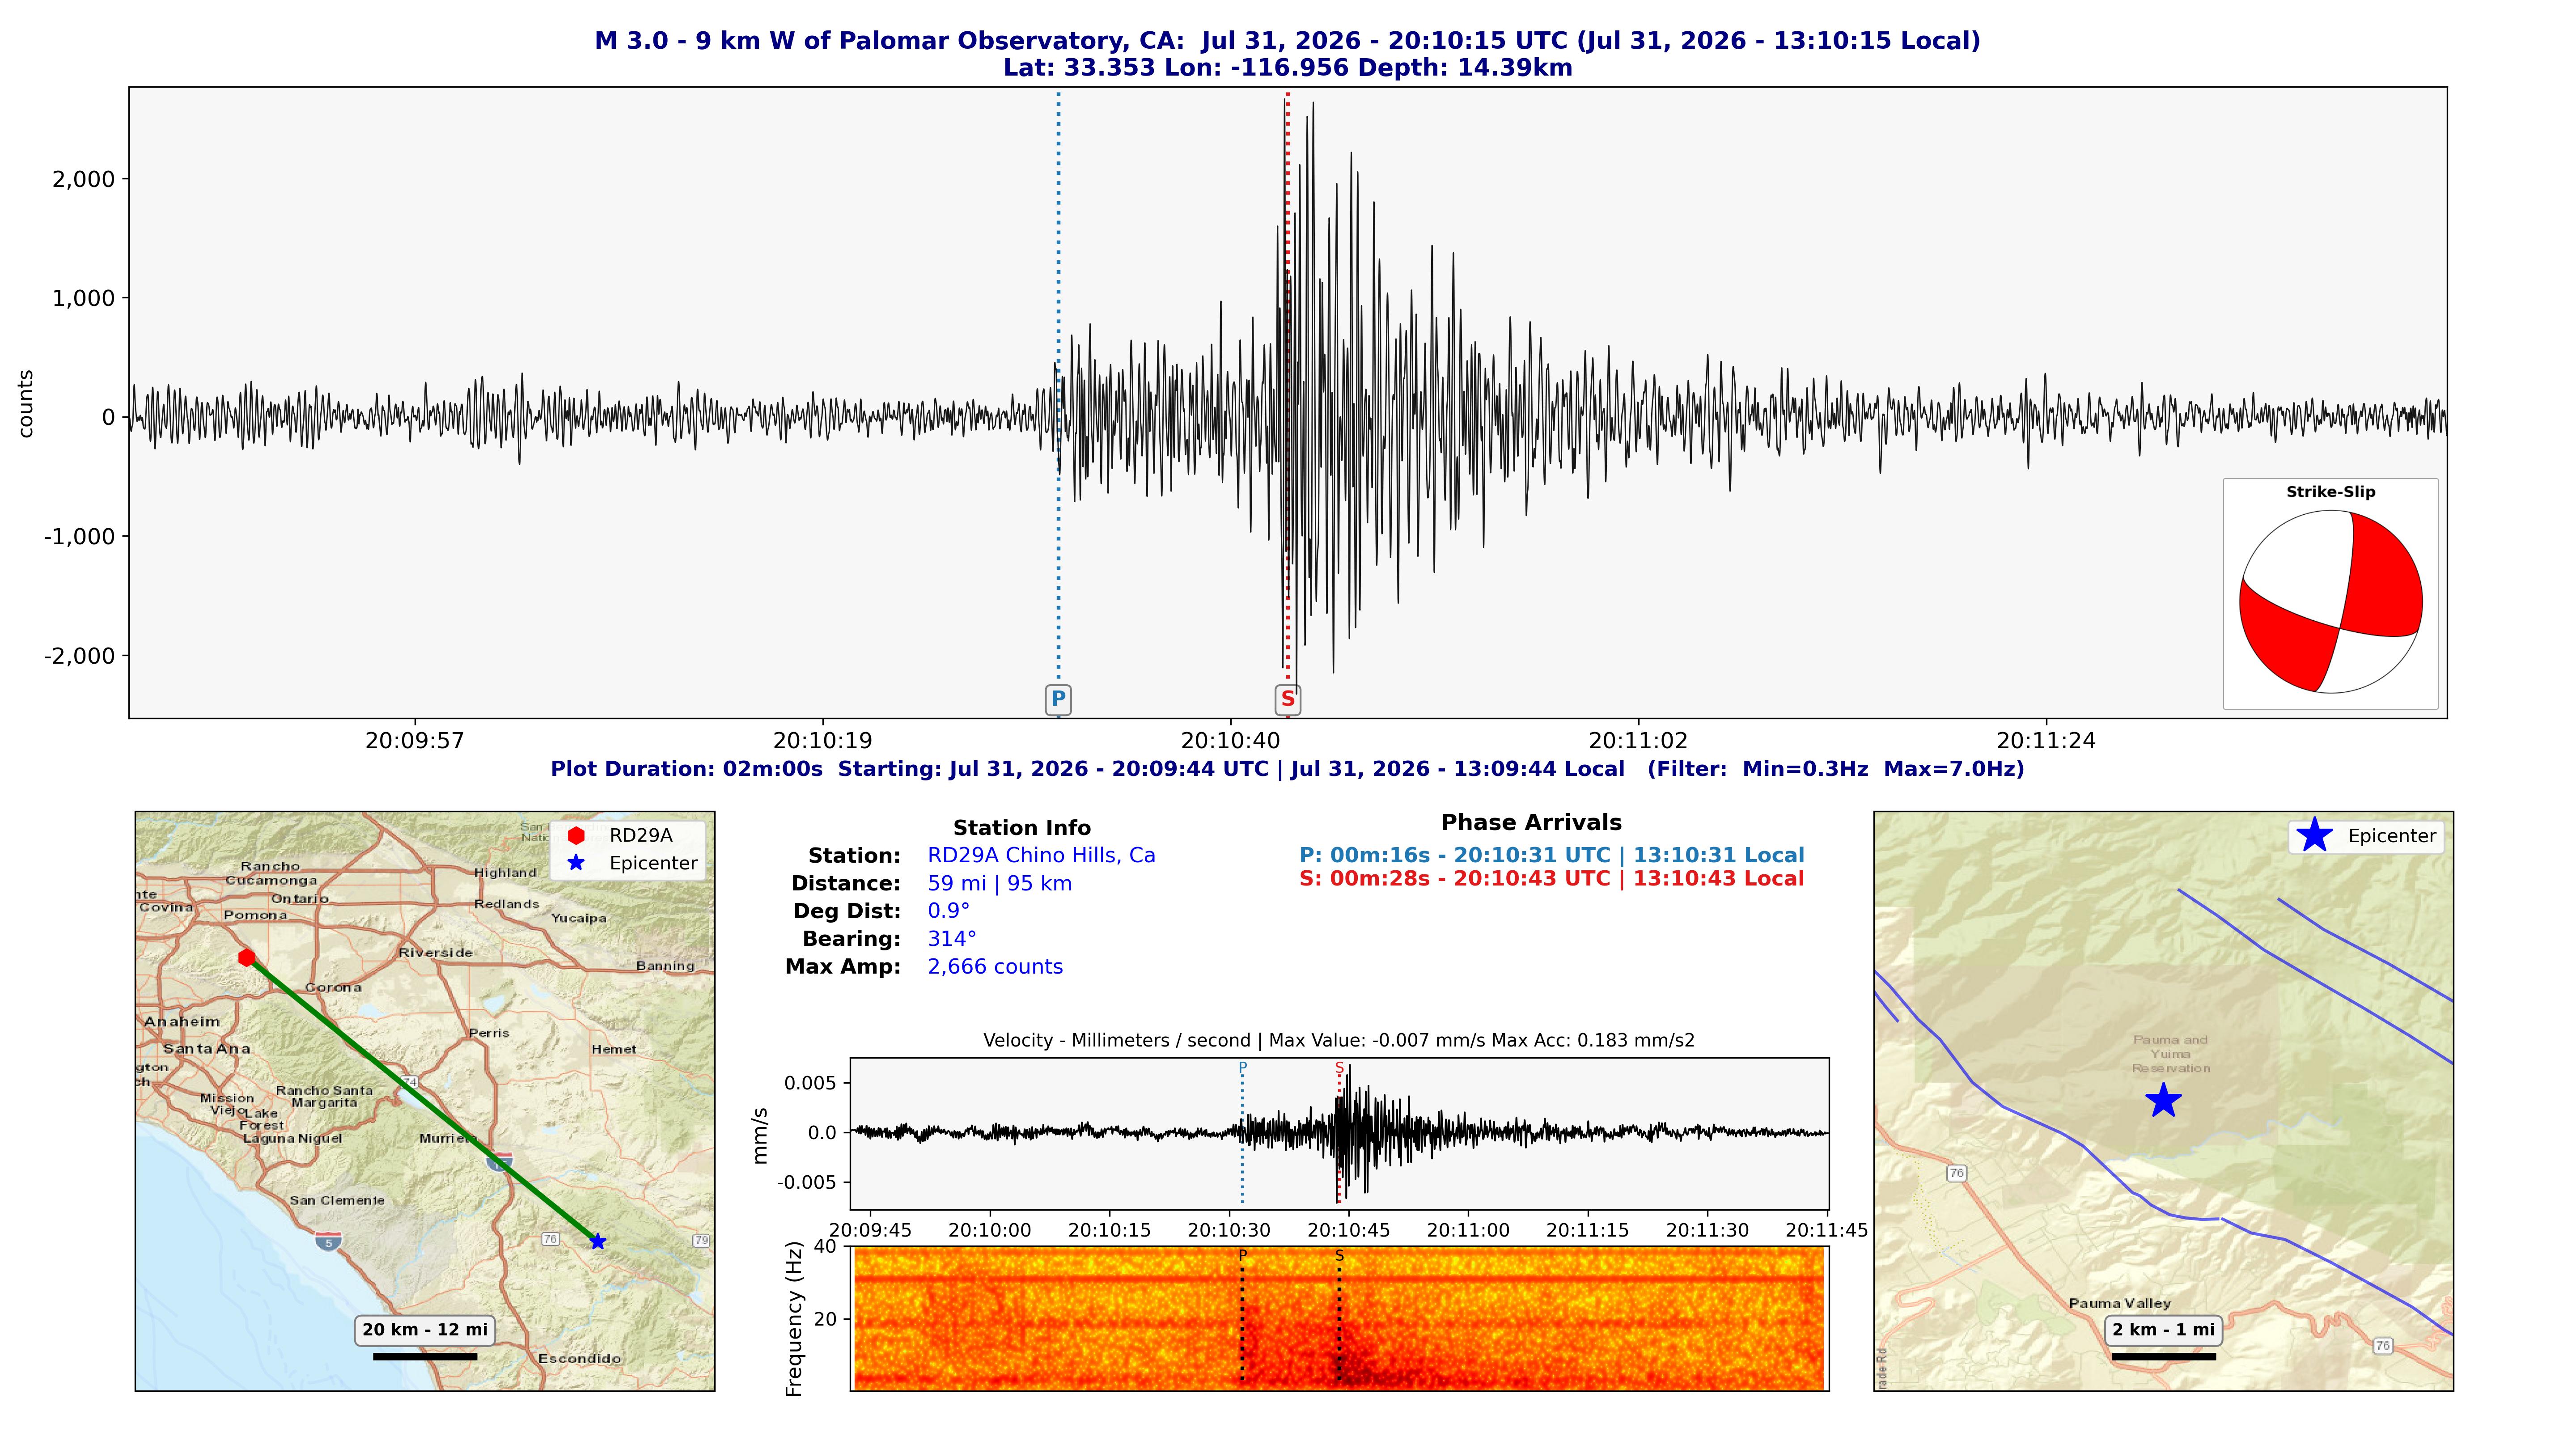
Task: Click the 'Banning' label on the regional map
Action: (x=665, y=966)
